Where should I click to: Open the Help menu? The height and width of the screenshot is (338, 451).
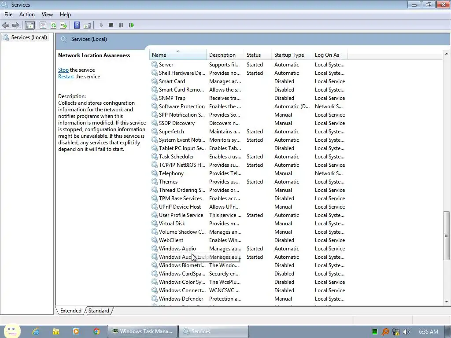point(65,15)
